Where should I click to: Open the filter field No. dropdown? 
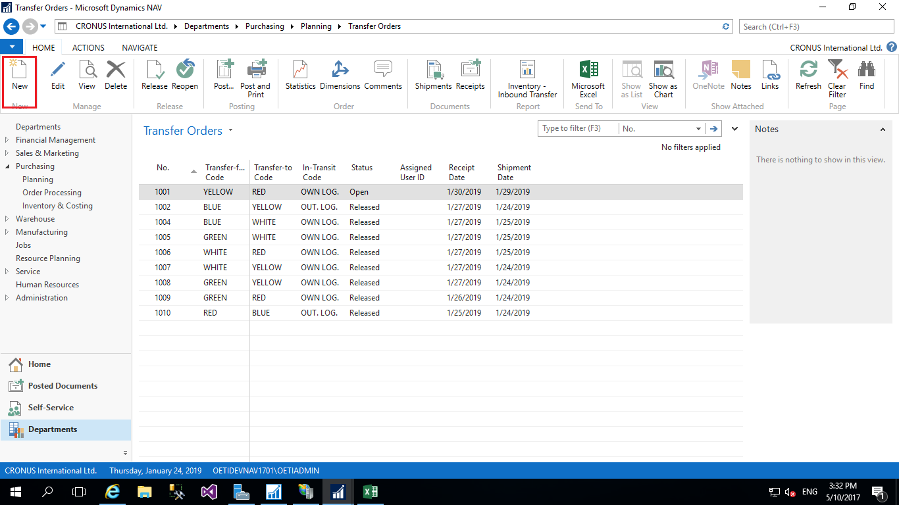pyautogui.click(x=698, y=128)
